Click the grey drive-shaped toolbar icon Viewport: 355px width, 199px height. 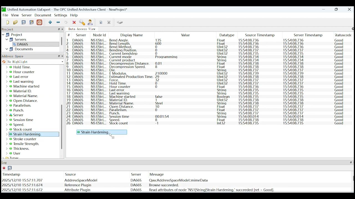pos(120,22)
